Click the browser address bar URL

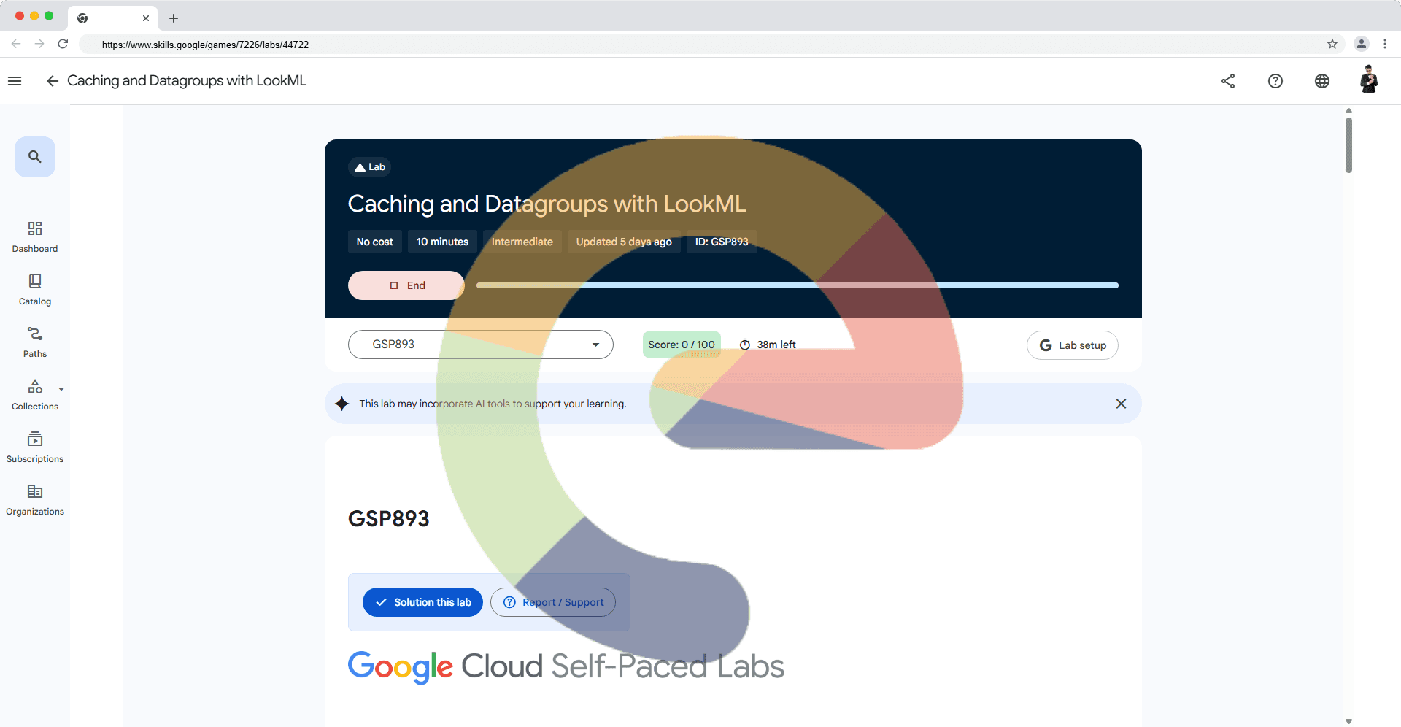[x=205, y=45]
